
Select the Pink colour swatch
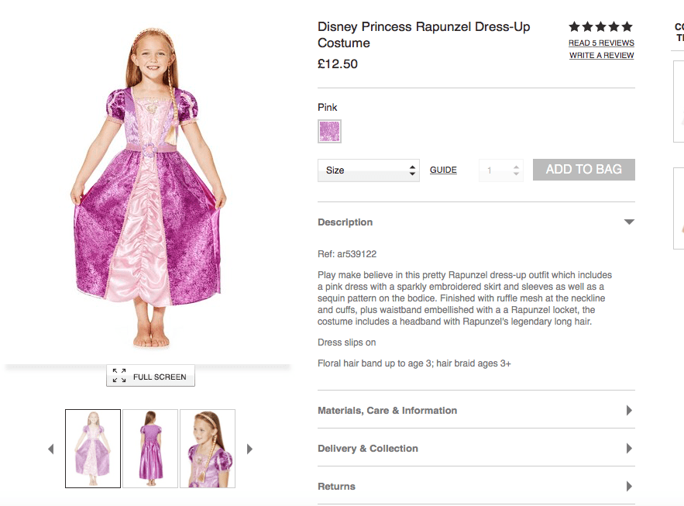coord(329,132)
